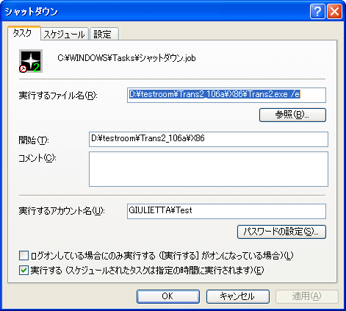346x311 pixels.
Task: Enable ログオンしている場合にのみ実行する checkbox
Action: point(24,256)
